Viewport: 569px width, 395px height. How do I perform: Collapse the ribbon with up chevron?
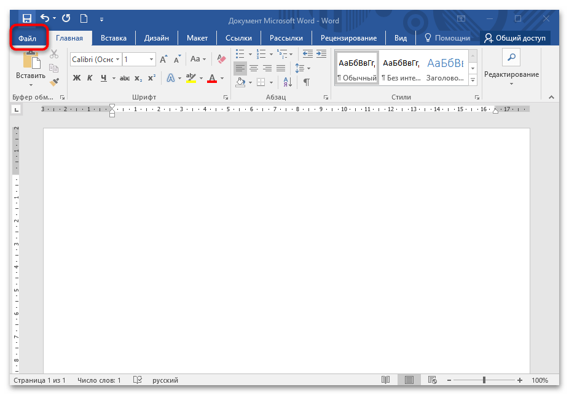click(x=552, y=97)
